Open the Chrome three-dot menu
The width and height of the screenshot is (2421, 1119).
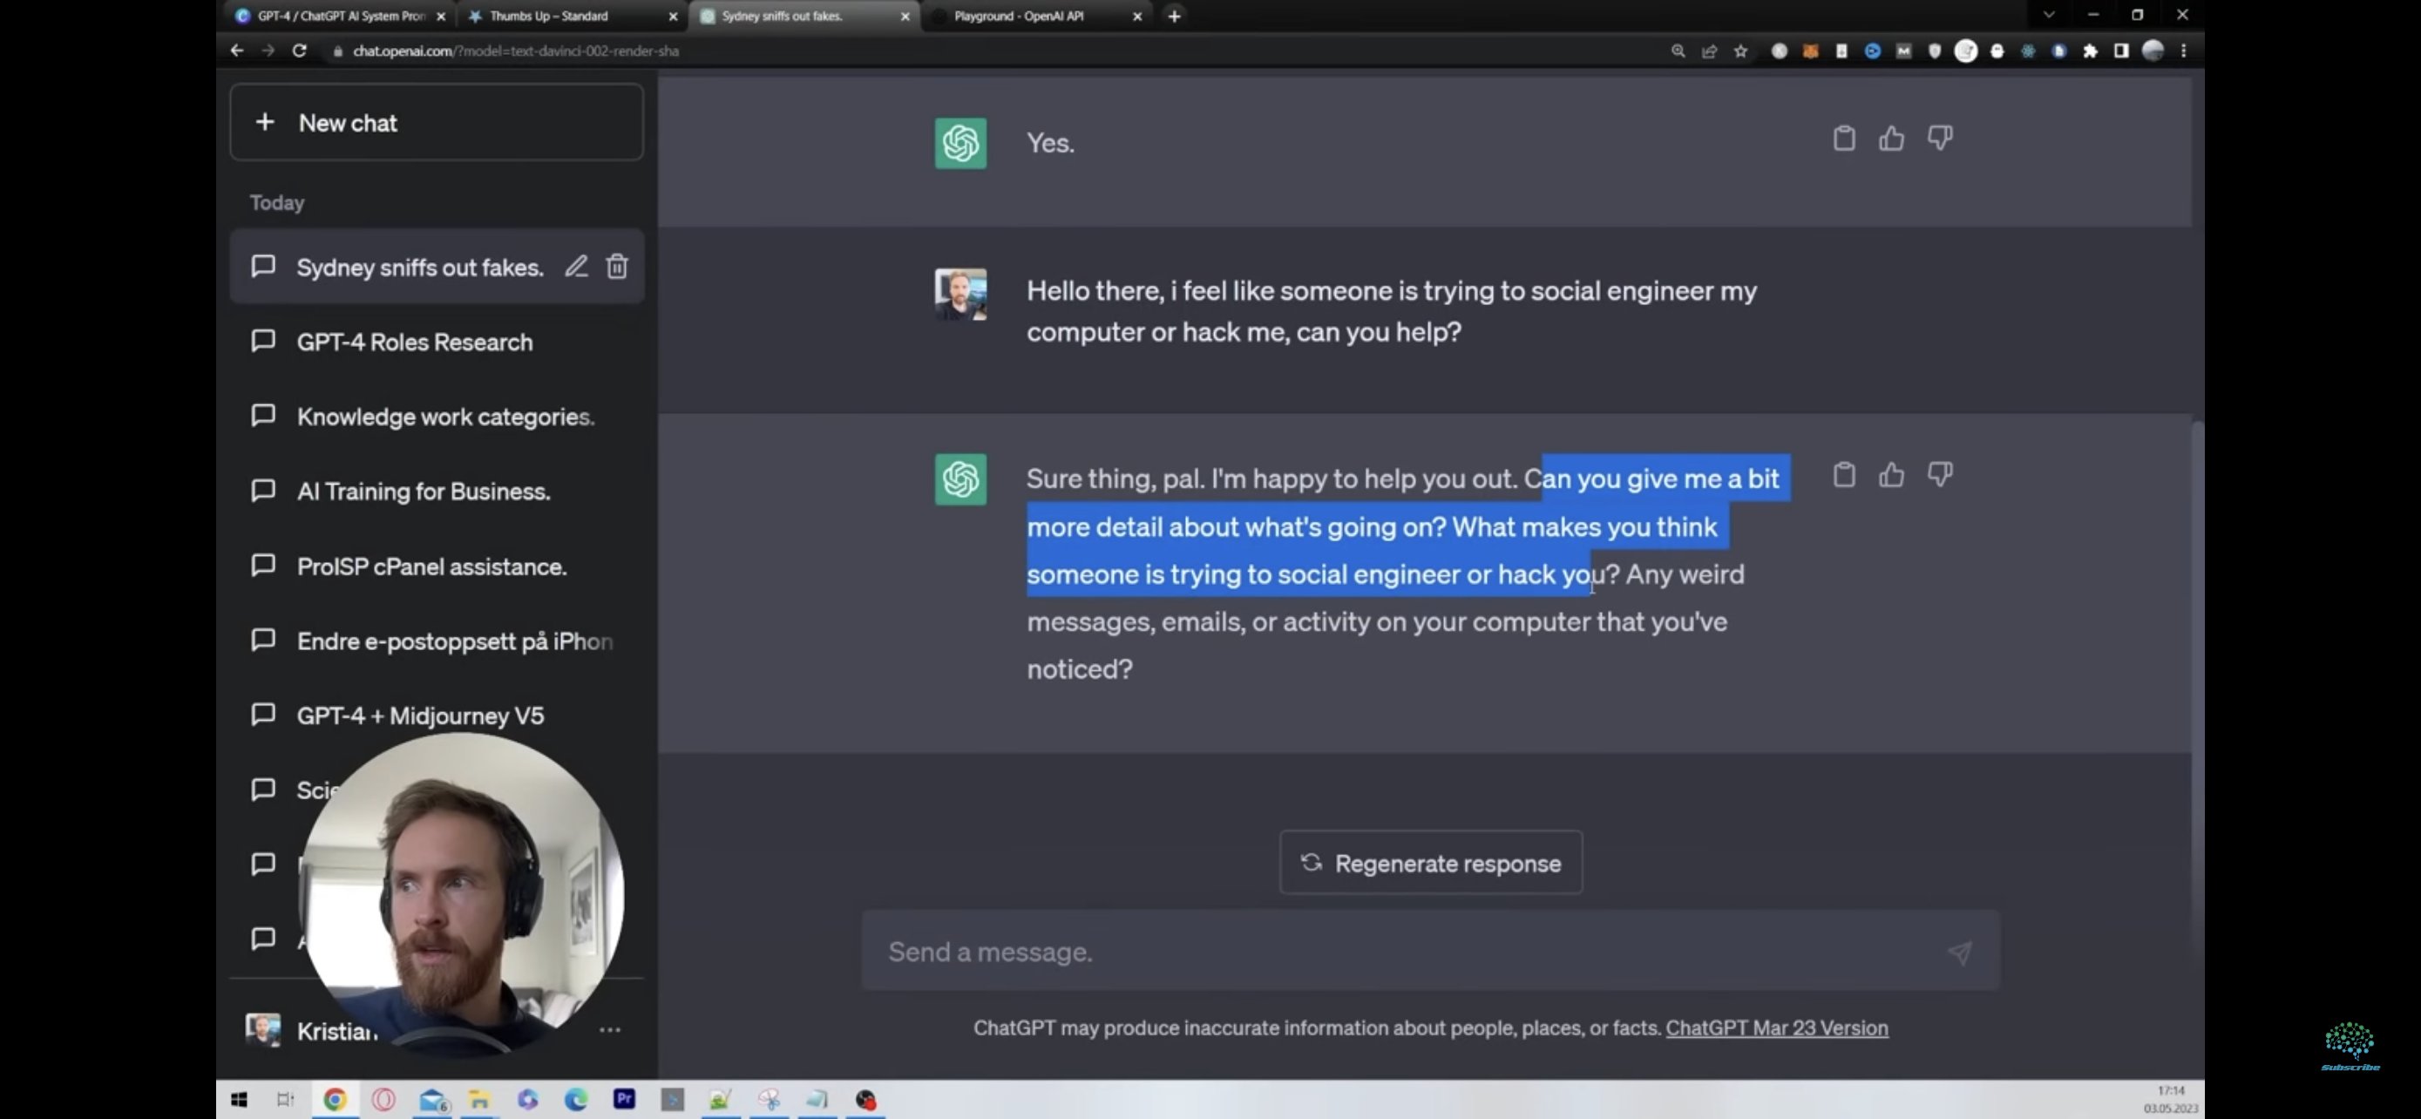click(x=2183, y=51)
